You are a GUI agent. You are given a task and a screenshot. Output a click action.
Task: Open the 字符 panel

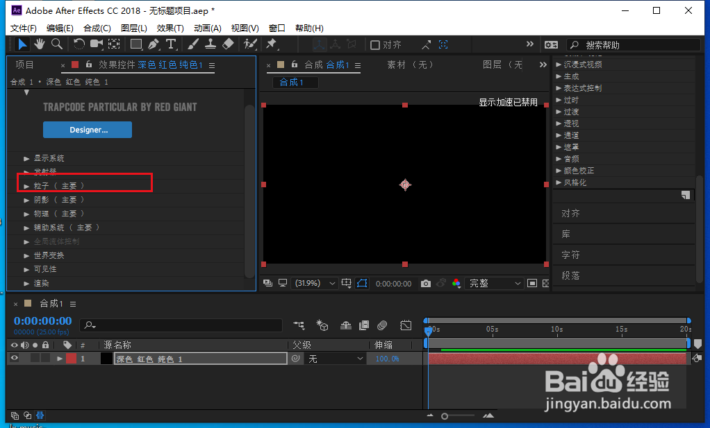click(570, 255)
